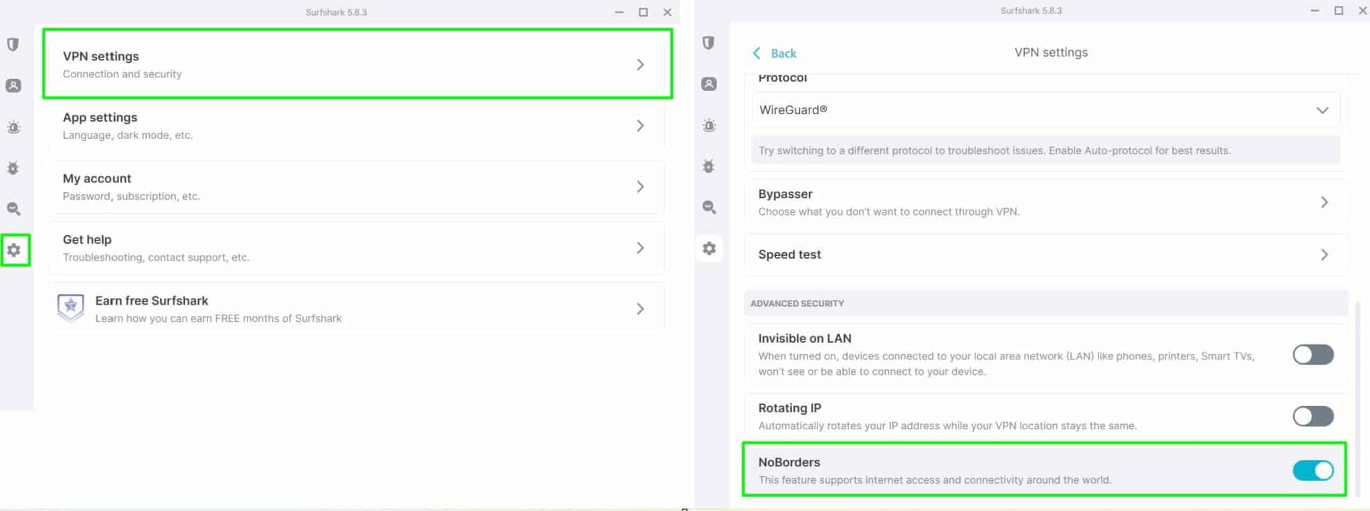
Task: Open Alert siren icon in left window sidebar
Action: pyautogui.click(x=13, y=127)
